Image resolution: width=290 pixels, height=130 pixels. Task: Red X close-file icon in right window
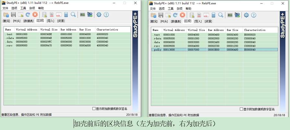coord(182,15)
